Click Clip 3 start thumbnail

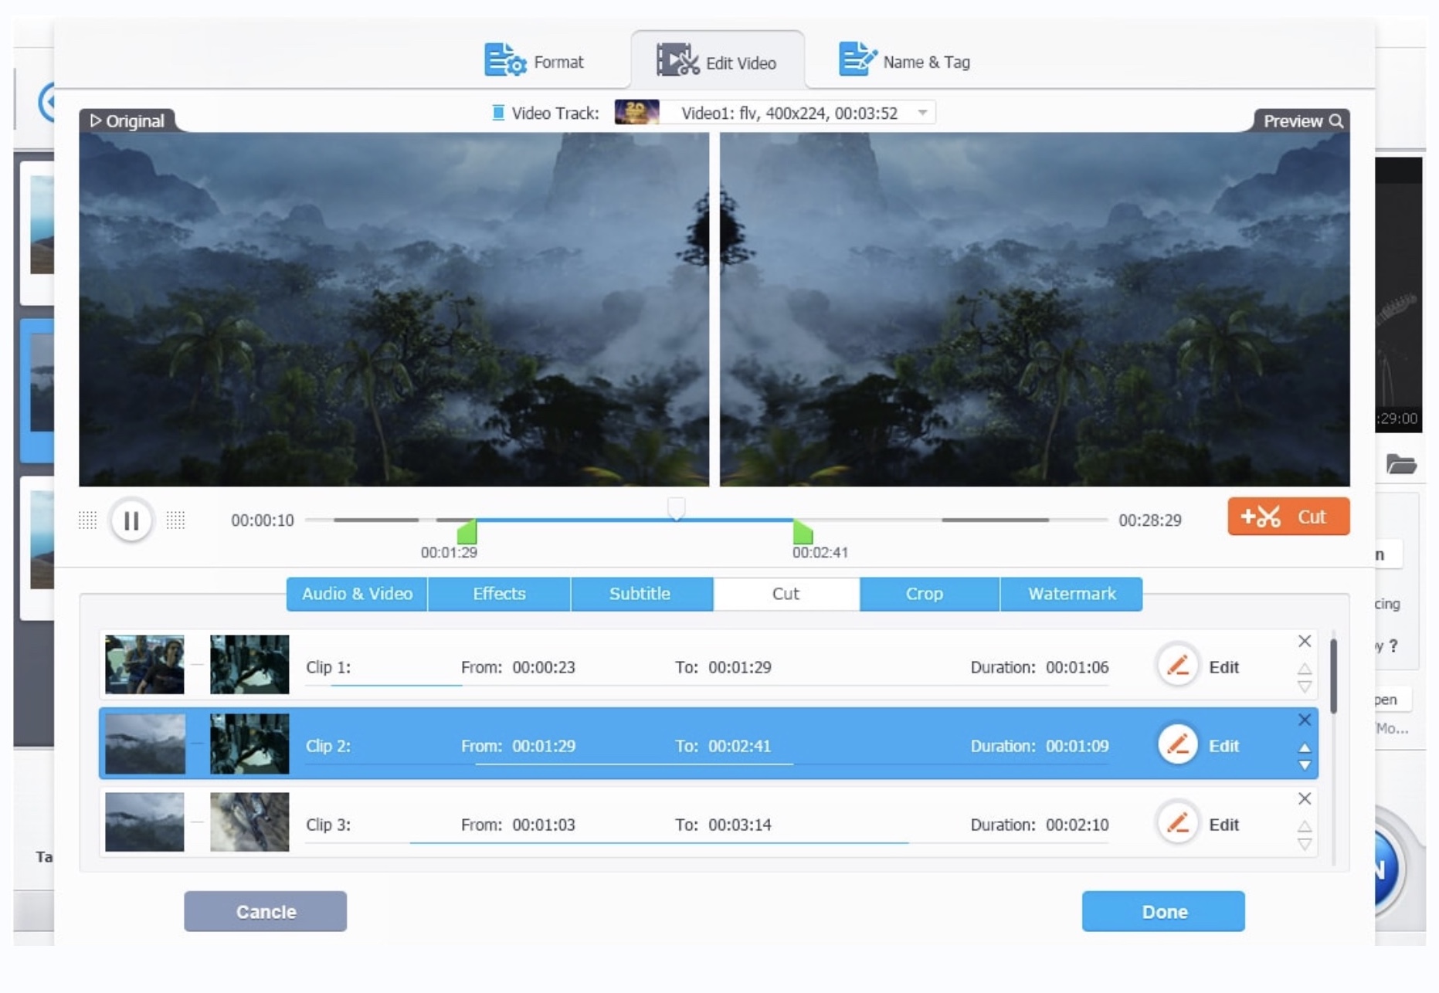point(144,822)
